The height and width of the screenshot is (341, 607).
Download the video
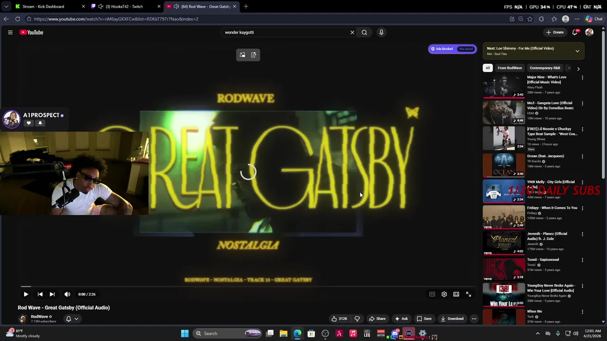click(452, 319)
